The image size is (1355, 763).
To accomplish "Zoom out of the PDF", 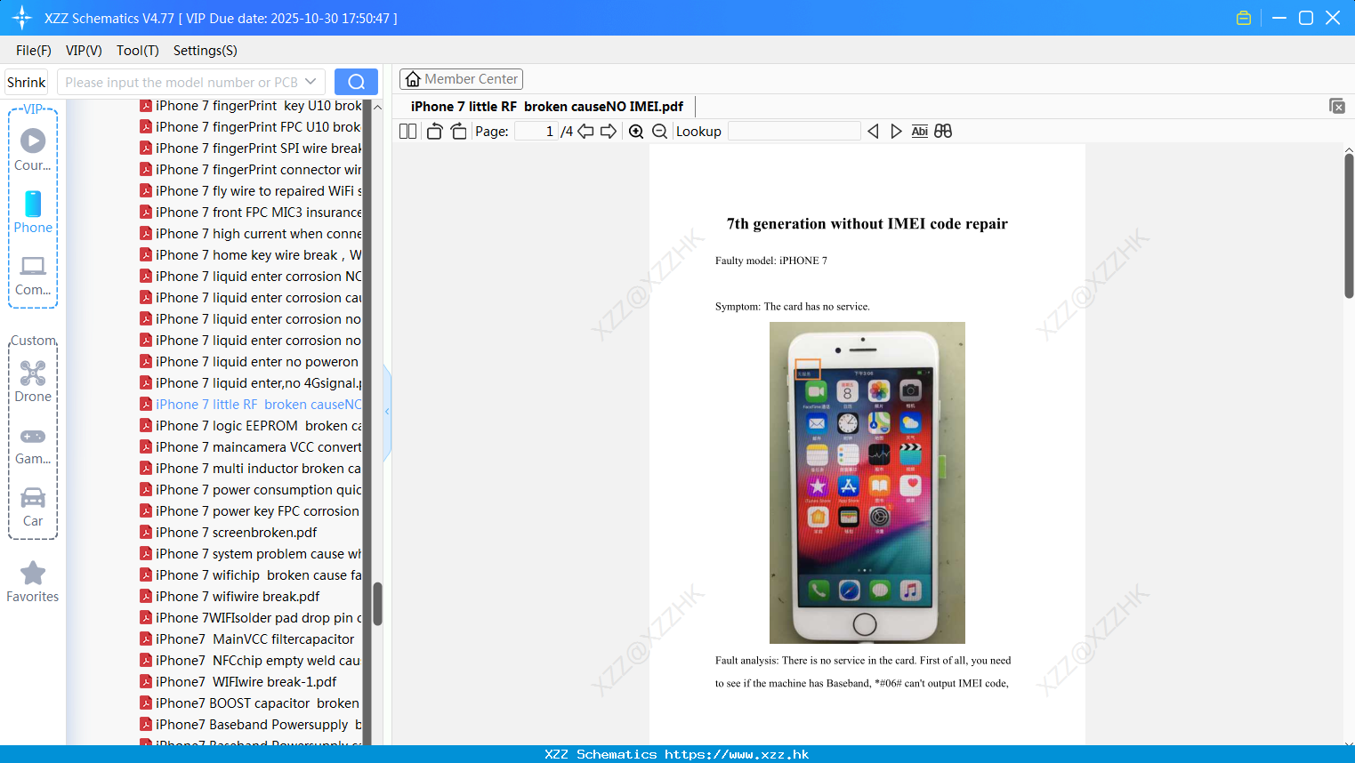I will point(659,132).
